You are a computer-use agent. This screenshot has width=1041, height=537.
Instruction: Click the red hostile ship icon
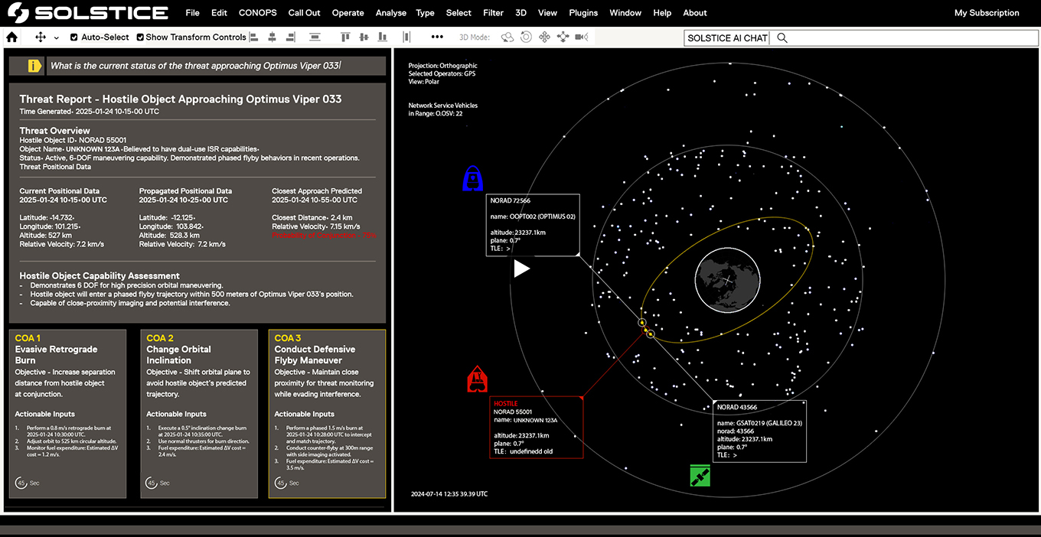478,379
